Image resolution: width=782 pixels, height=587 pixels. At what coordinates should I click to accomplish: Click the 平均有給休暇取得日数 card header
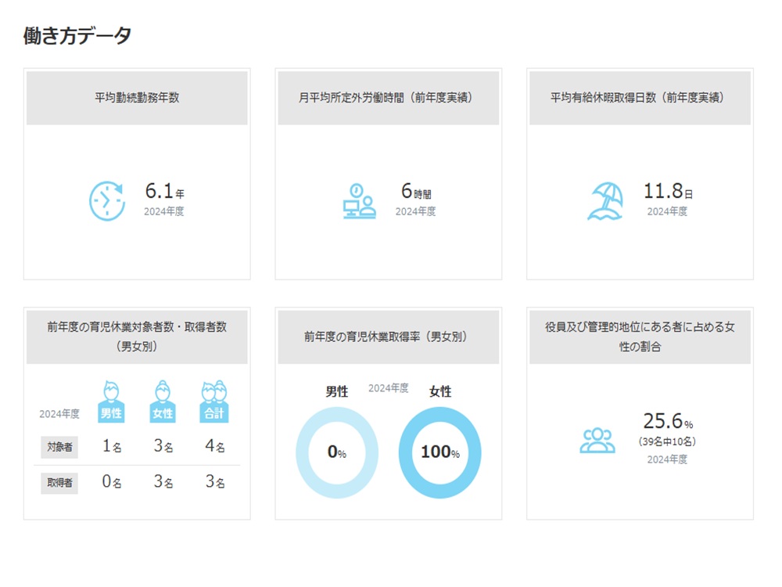point(640,98)
